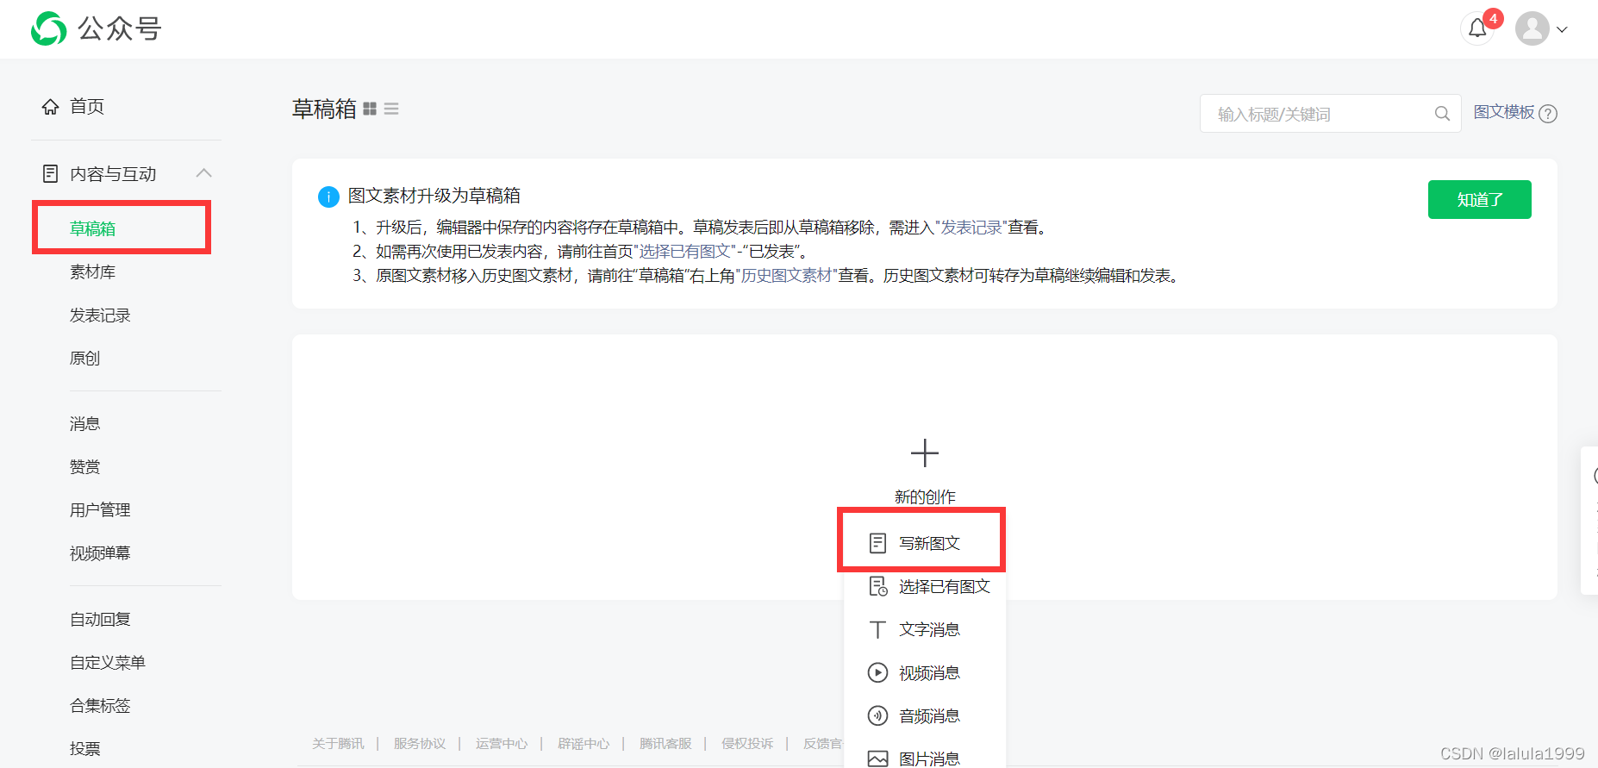Click the 公众号 logo icon
Screen dimensions: 1598x768
[48, 28]
